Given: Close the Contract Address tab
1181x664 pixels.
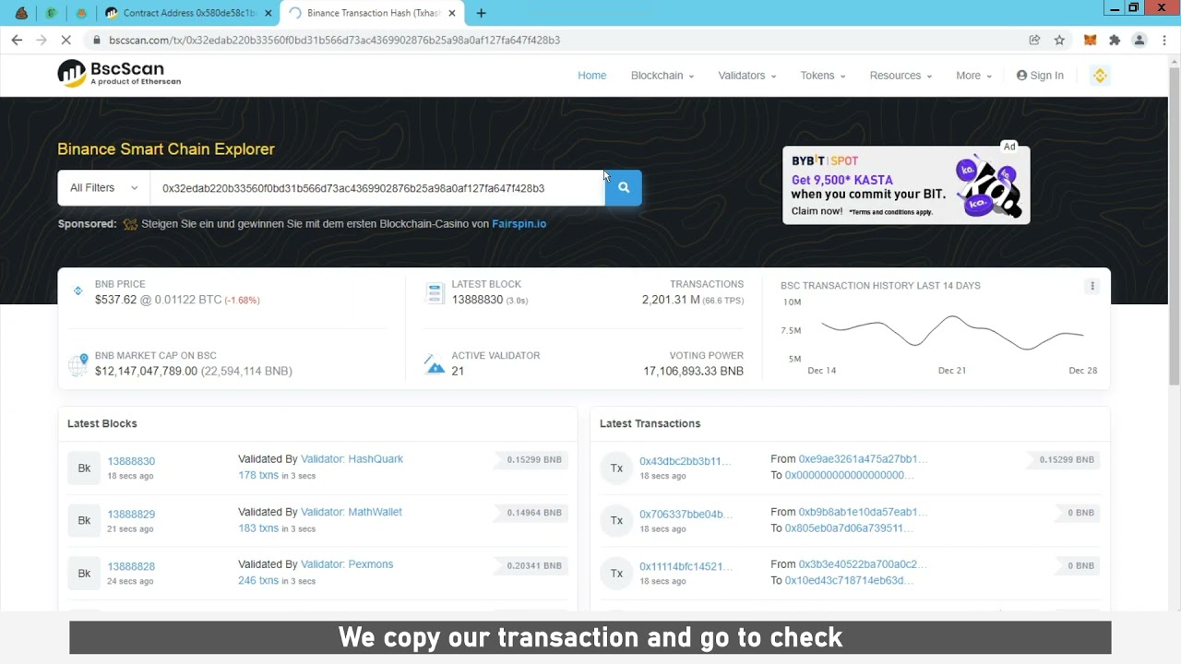Looking at the screenshot, I should (x=268, y=13).
